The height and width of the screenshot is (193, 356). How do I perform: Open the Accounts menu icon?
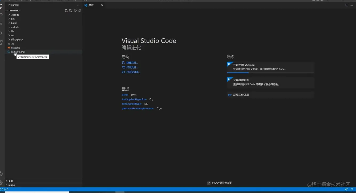coord(1,174)
